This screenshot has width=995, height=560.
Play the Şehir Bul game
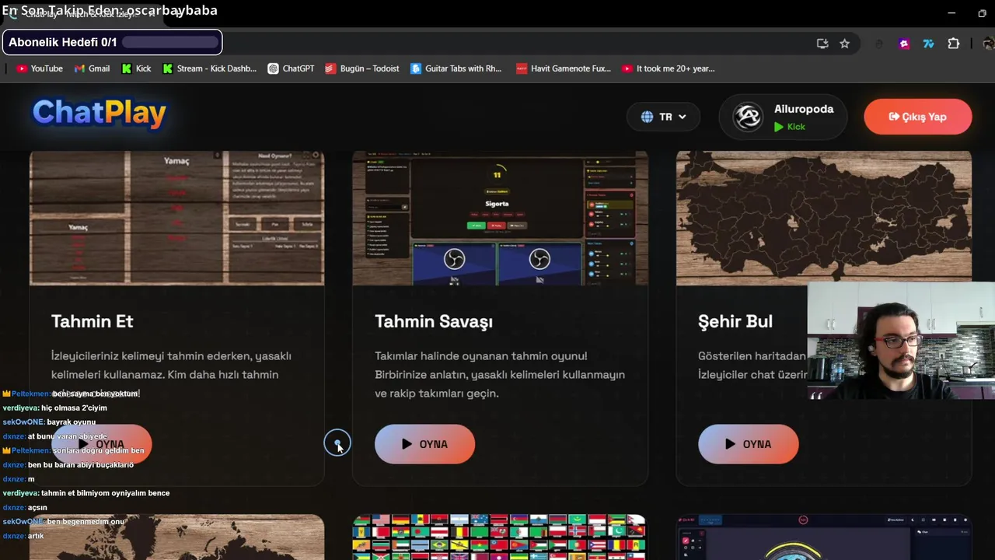tap(748, 444)
